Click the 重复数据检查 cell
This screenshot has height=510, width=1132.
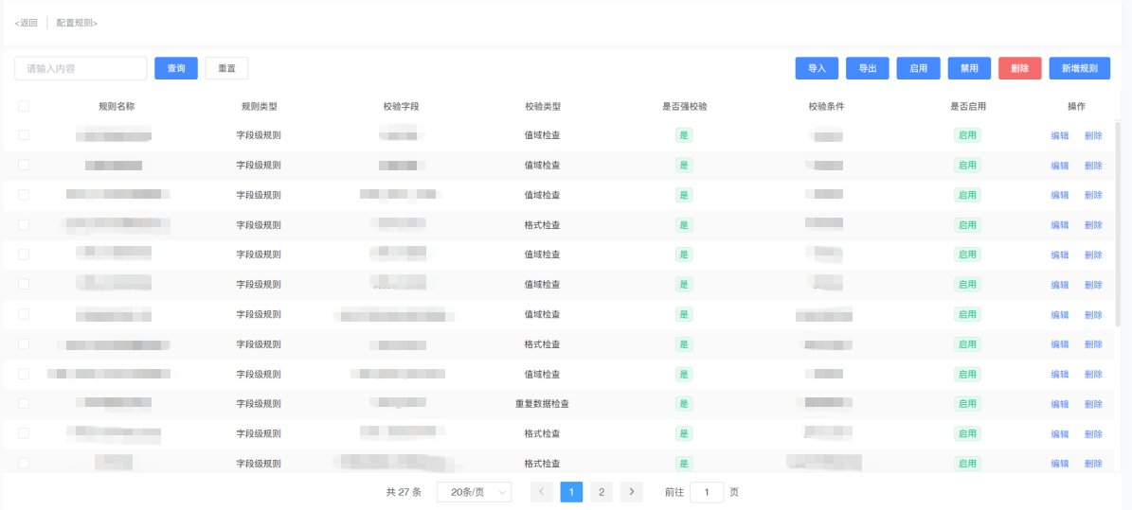click(542, 404)
